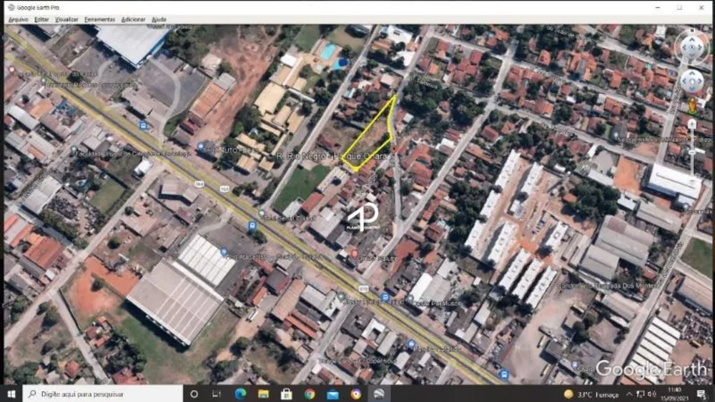Click the bus stop marker at the map's bottom right
715x402 pixels.
pyautogui.click(x=504, y=375)
